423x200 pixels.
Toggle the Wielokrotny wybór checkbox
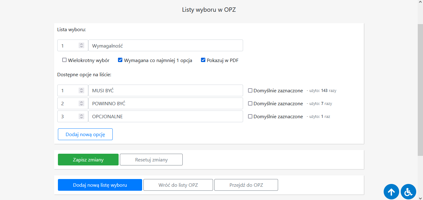pos(64,60)
